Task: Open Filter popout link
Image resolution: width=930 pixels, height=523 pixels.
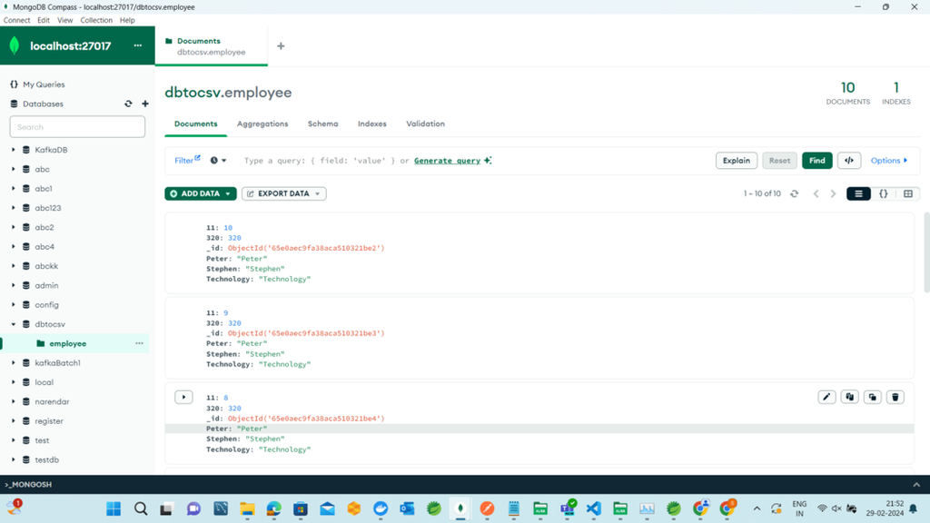Action: (x=187, y=160)
